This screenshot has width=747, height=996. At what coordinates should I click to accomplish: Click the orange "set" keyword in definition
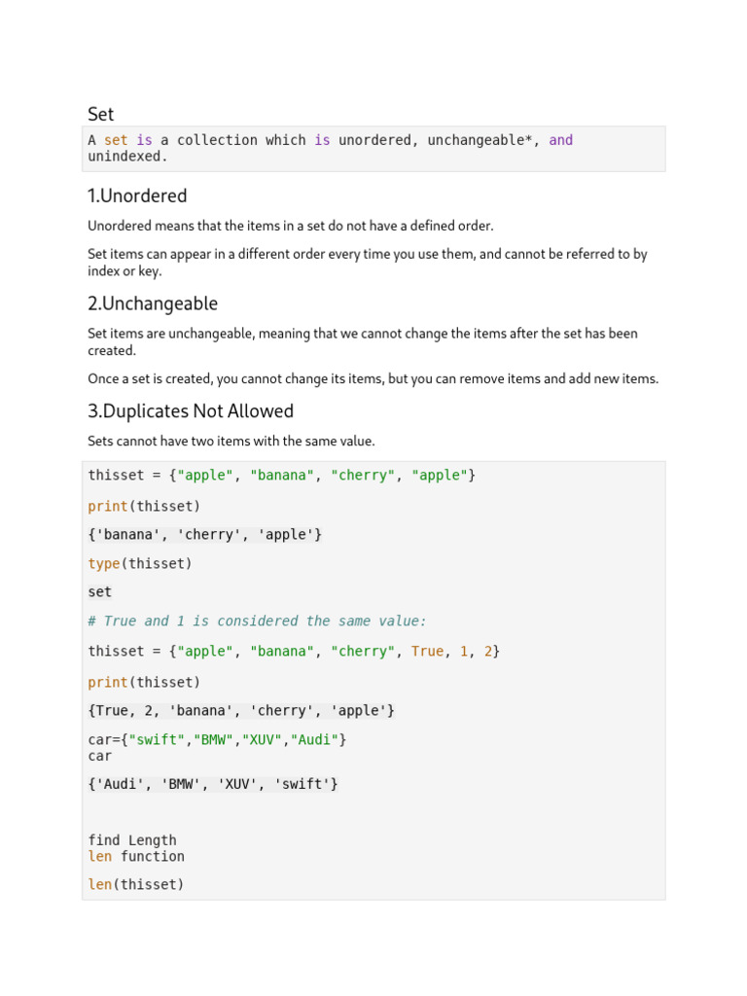pos(116,140)
